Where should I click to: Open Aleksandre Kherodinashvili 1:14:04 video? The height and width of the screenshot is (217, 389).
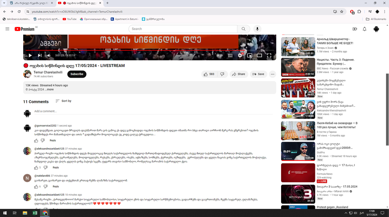click(298, 109)
